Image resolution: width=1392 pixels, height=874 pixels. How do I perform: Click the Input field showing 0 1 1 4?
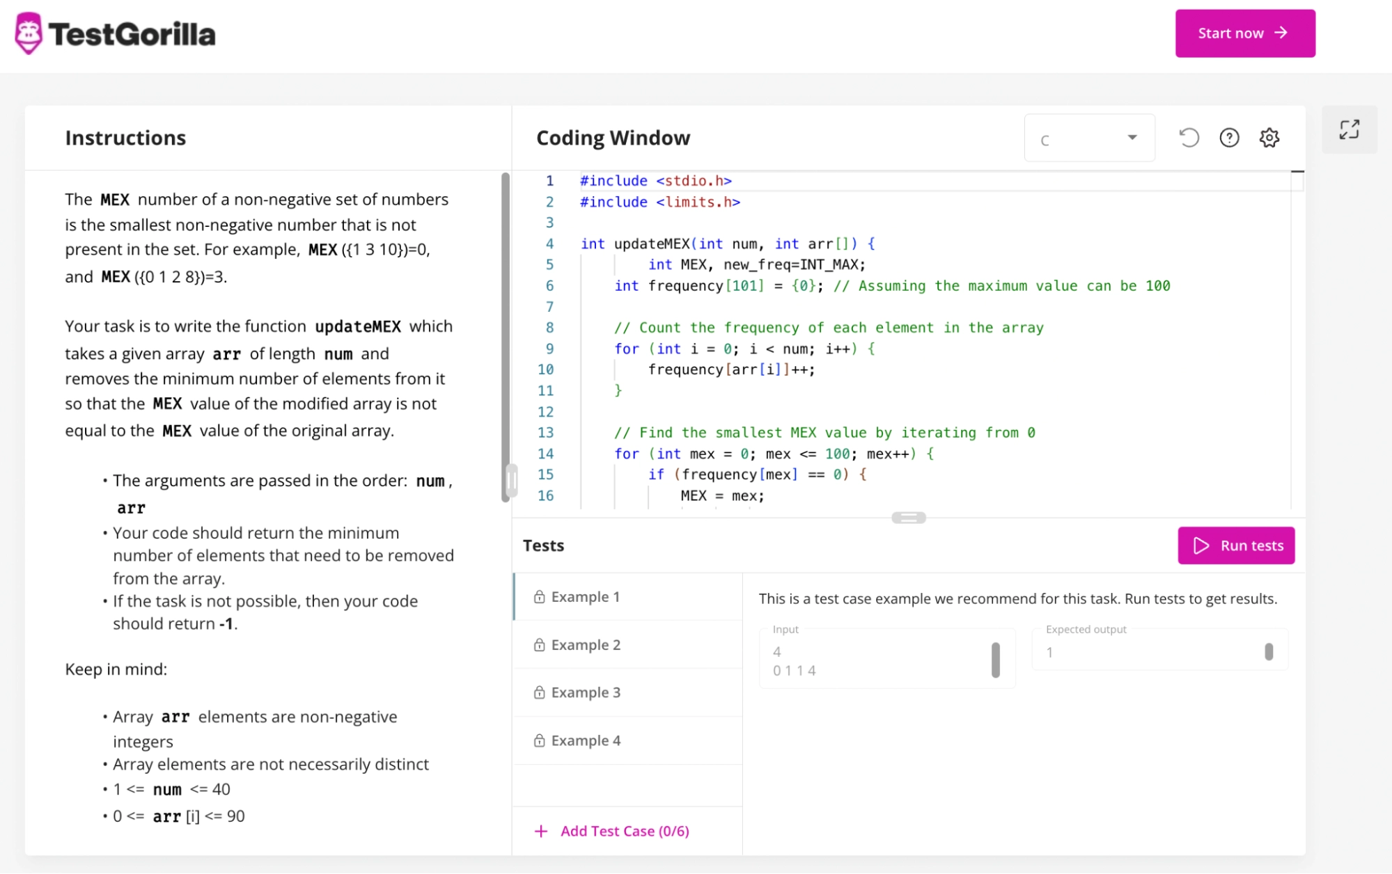click(x=886, y=659)
